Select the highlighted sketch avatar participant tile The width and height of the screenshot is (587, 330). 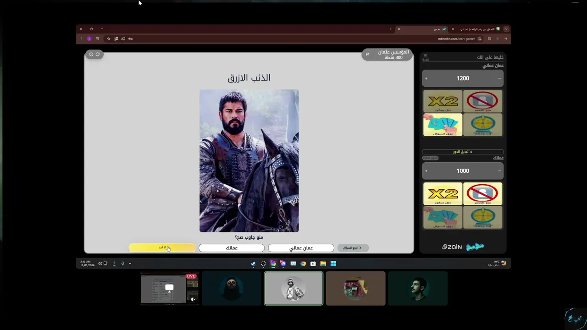[x=293, y=288]
